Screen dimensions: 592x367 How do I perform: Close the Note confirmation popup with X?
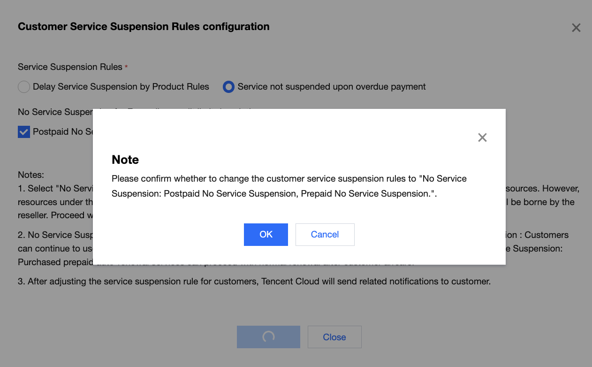click(x=482, y=138)
